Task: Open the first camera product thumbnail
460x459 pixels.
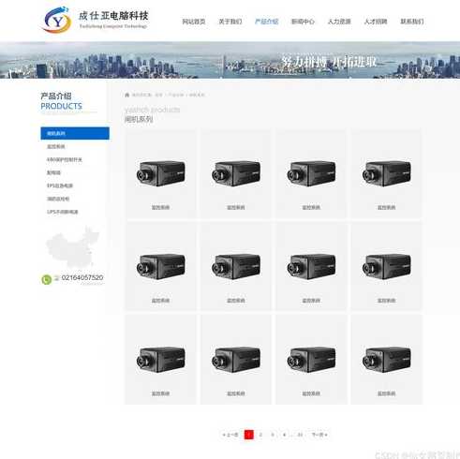Action: pyautogui.click(x=160, y=173)
